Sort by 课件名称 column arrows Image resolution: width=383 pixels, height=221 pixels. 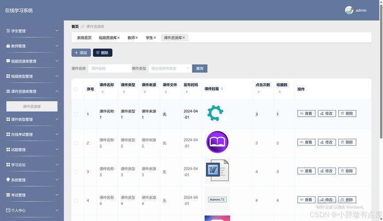coord(102,91)
